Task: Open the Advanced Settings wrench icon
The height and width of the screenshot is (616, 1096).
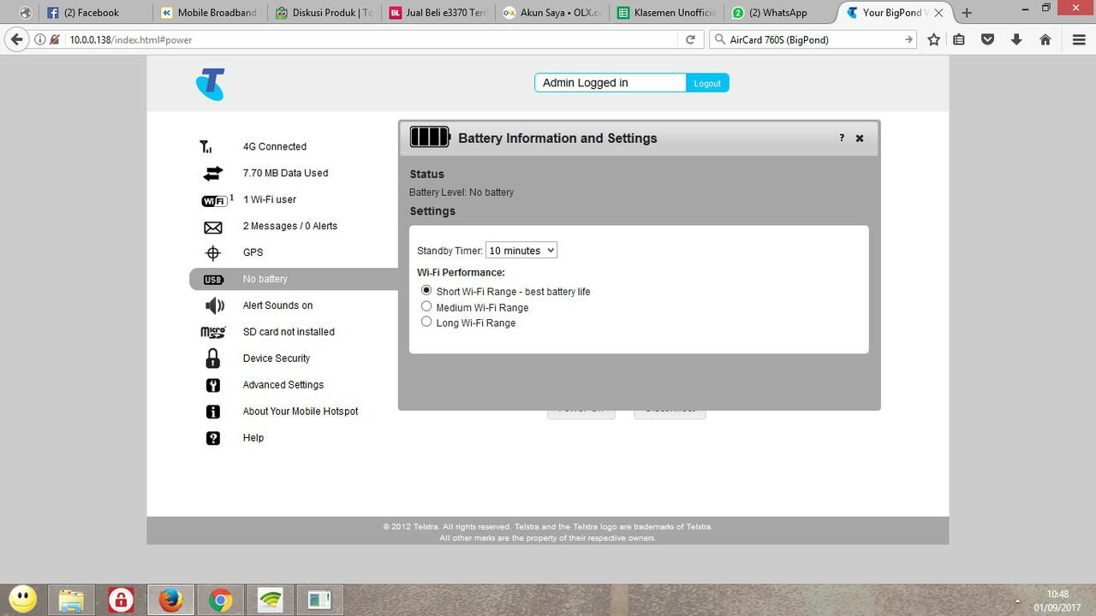Action: coord(212,386)
